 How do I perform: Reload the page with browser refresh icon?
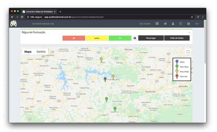point(22,17)
